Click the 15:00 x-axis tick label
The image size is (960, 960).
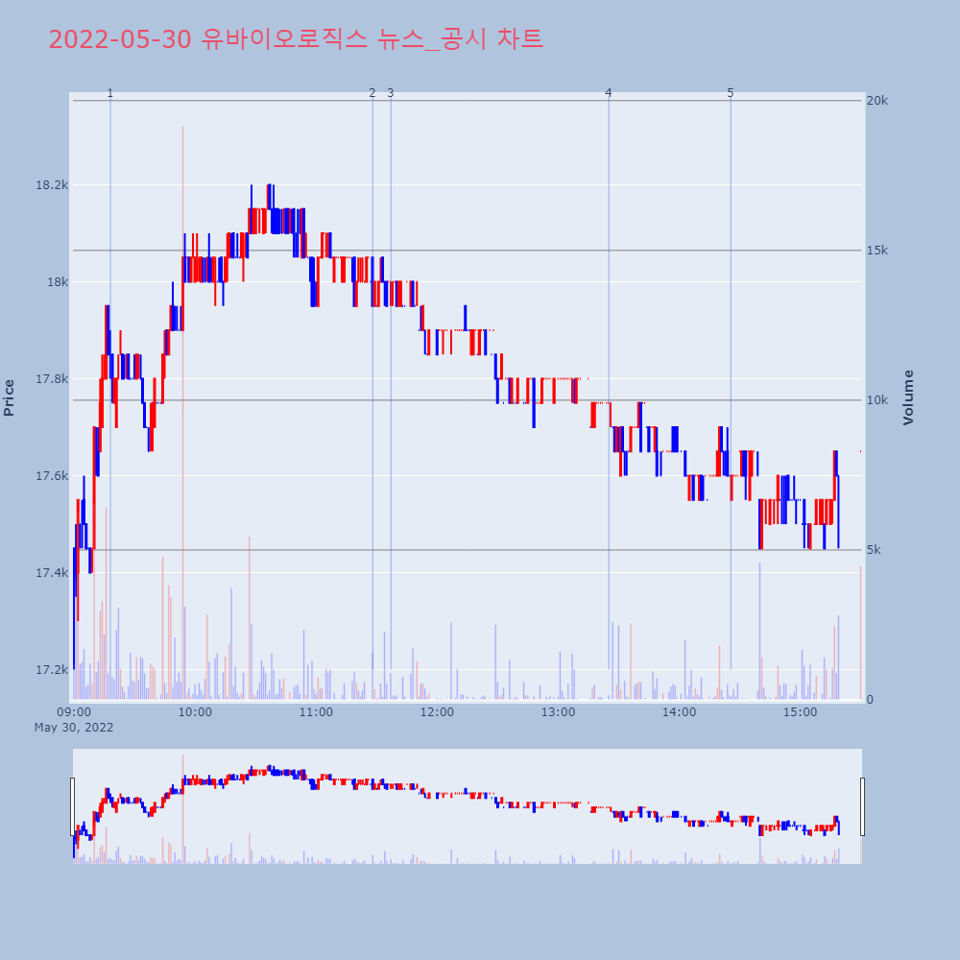point(801,712)
